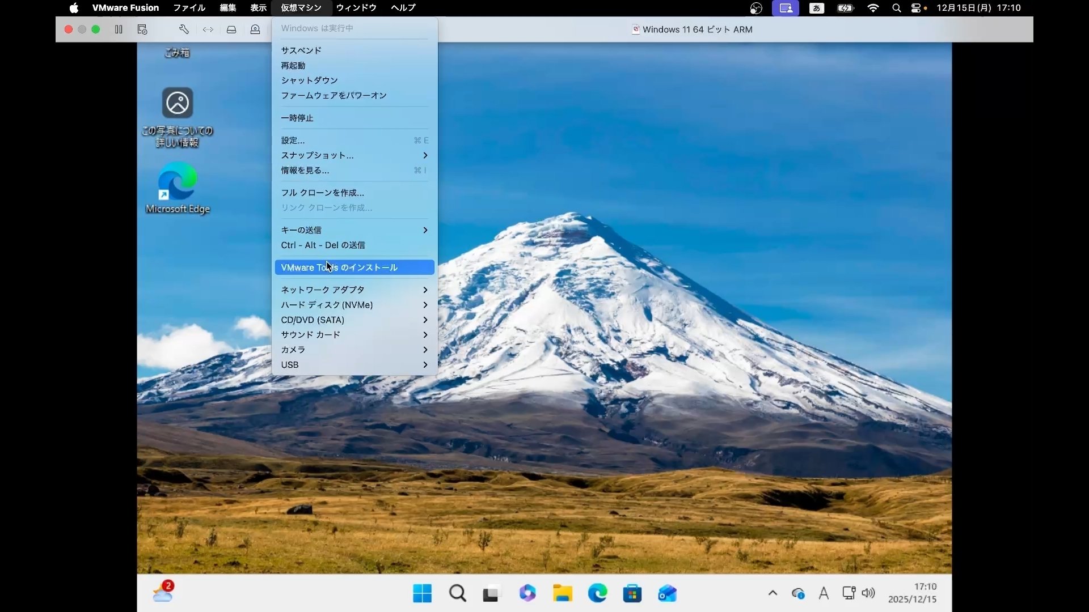Click the wrench settings toolbar icon
1089x612 pixels.
tap(184, 29)
